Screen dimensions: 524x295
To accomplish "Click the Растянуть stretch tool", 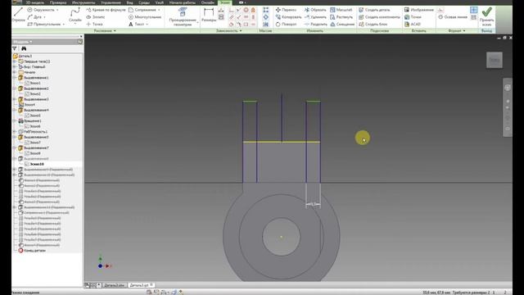I will [341, 16].
